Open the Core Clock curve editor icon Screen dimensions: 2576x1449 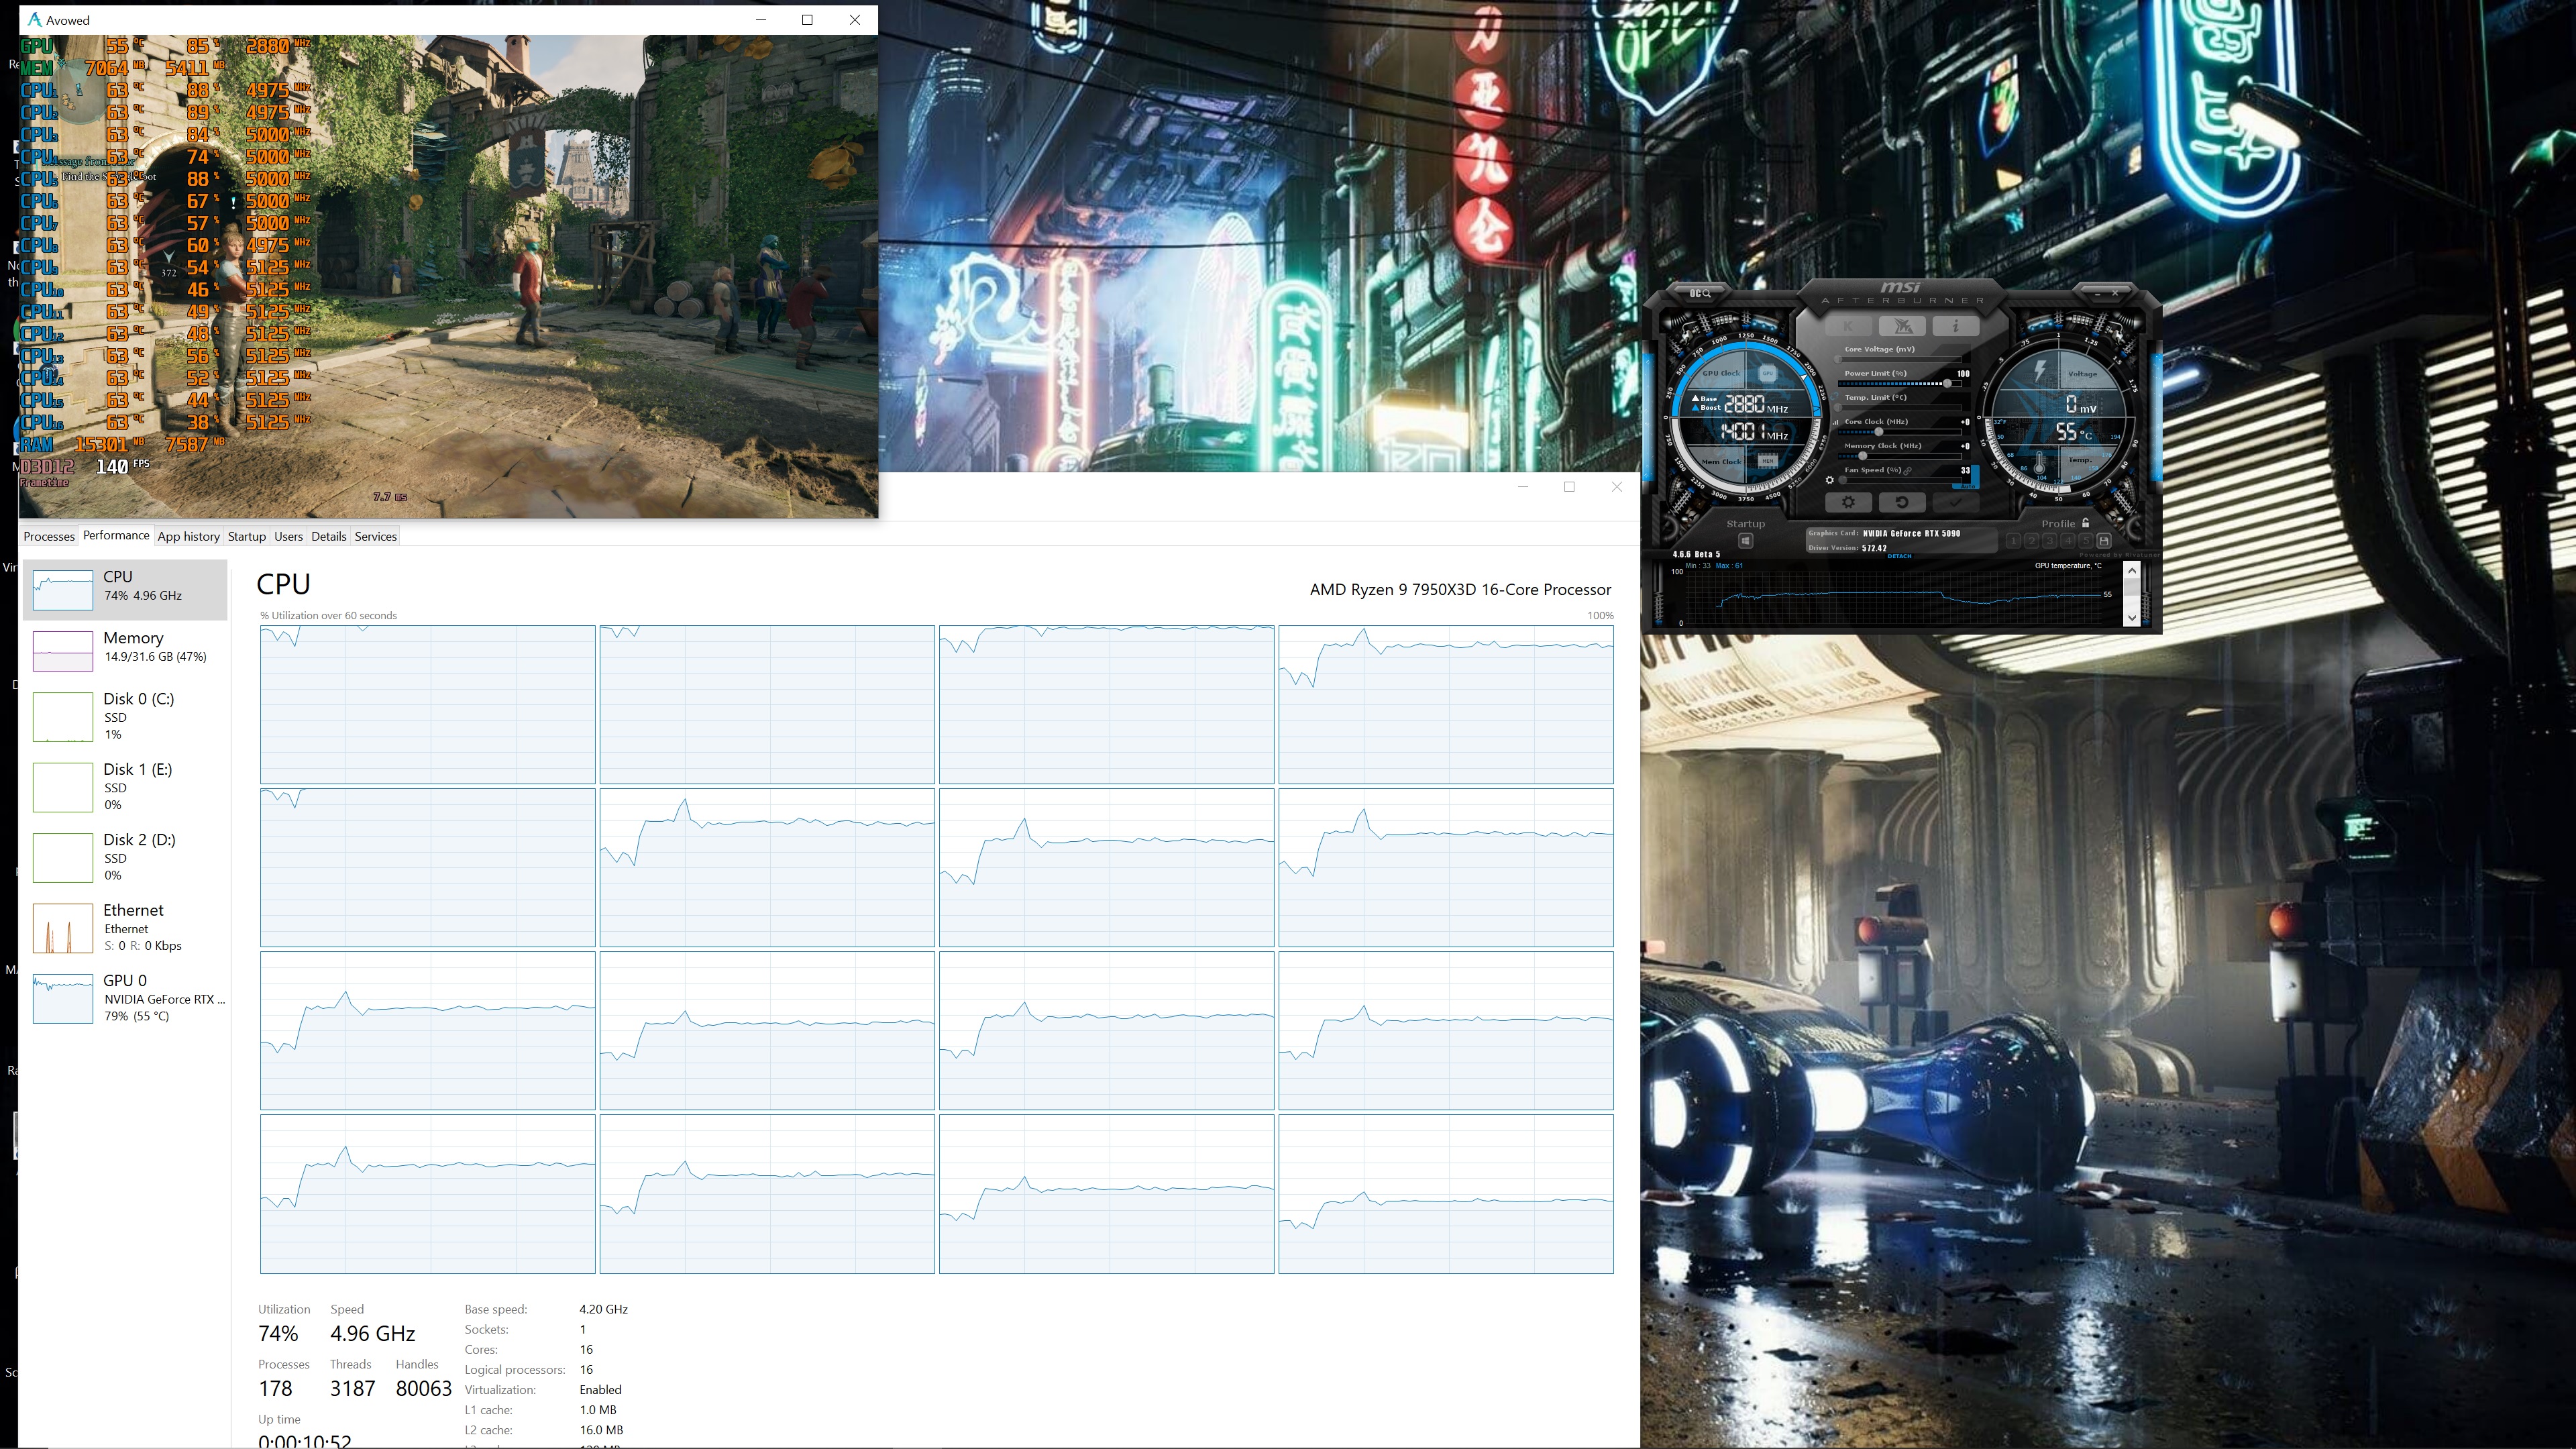pos(1836,422)
